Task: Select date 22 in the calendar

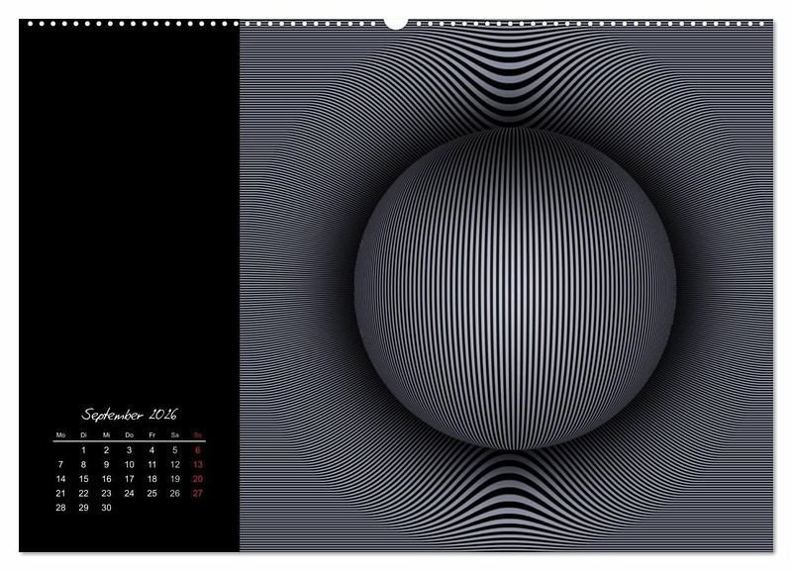Action: 83,493
